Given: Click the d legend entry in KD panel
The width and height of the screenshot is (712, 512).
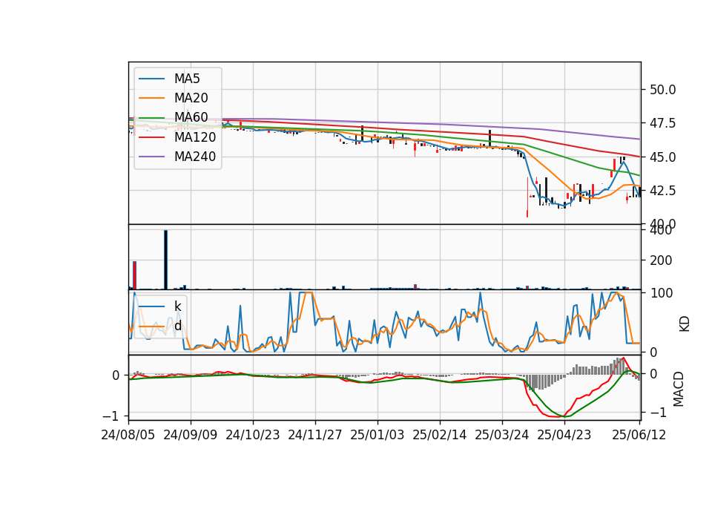Looking at the screenshot, I should pos(178,326).
